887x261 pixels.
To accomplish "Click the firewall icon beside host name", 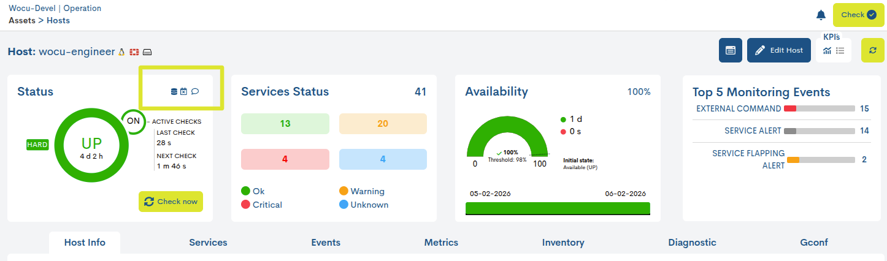I will coord(134,52).
